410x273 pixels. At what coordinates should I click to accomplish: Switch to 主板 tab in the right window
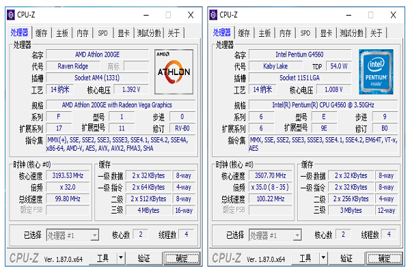click(264, 33)
